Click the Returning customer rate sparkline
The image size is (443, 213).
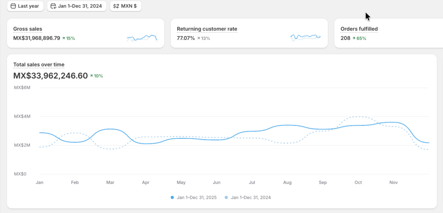(305, 38)
